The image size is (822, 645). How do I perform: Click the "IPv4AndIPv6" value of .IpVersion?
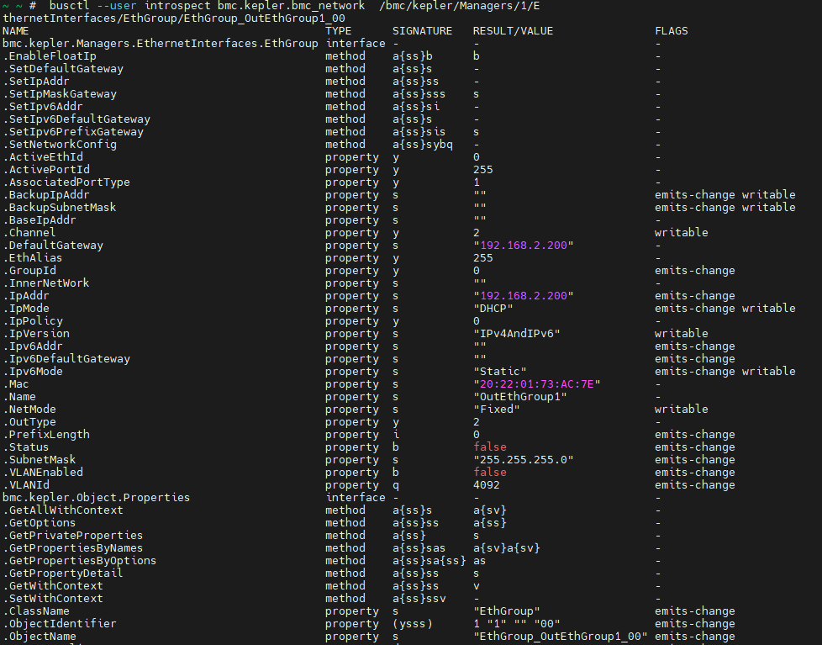pyautogui.click(x=516, y=334)
